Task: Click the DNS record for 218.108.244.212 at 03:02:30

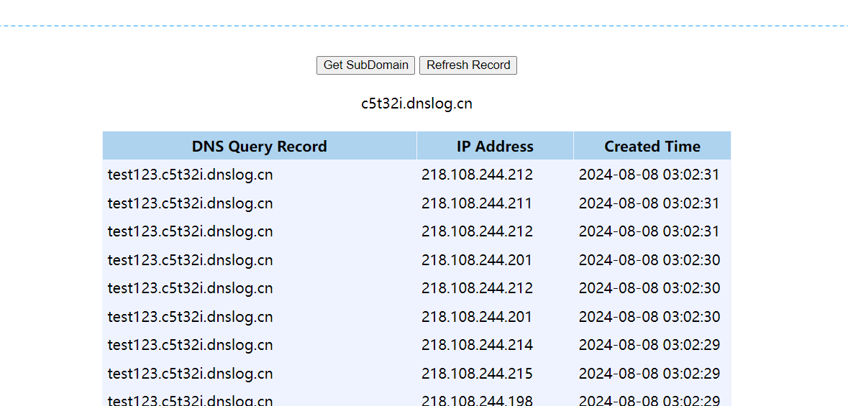Action: click(x=191, y=288)
